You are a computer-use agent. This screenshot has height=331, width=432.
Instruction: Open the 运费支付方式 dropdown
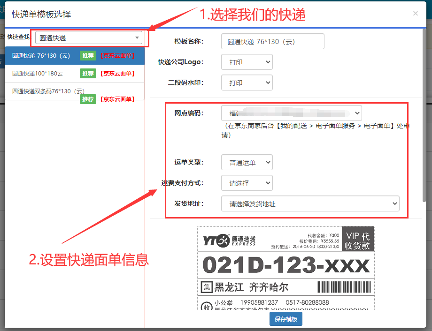(x=247, y=183)
